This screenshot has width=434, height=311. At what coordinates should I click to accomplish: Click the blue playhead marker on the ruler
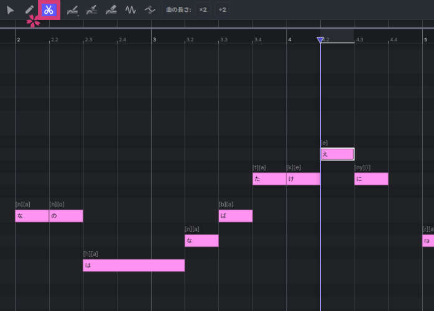tap(320, 40)
